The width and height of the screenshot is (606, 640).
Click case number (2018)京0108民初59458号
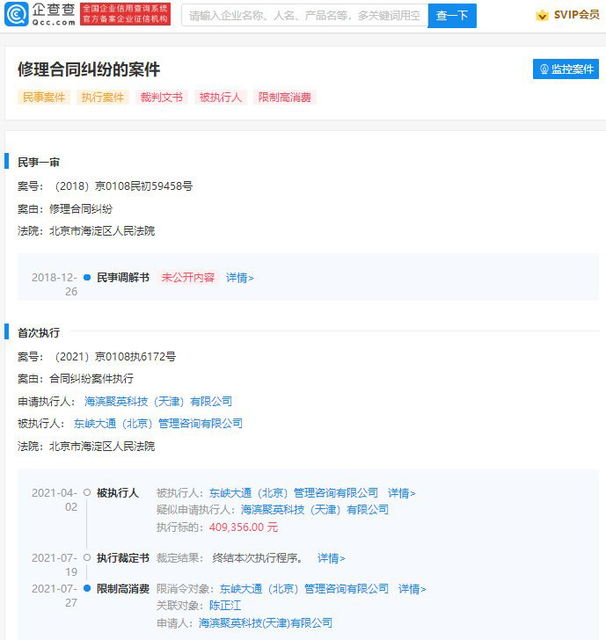124,186
